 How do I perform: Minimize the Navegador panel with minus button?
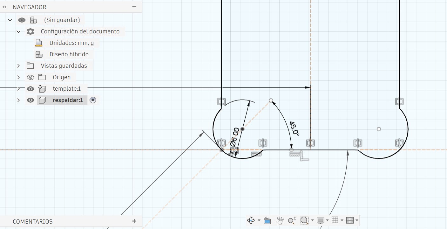coord(134,7)
